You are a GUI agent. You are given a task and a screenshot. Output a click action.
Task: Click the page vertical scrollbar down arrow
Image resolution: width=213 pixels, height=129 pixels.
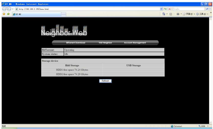210,122
